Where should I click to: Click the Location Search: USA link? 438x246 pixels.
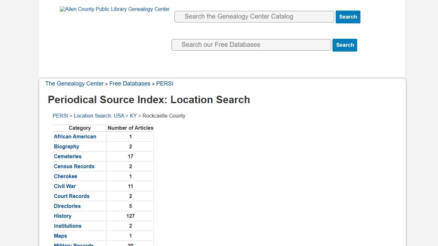pyautogui.click(x=99, y=116)
